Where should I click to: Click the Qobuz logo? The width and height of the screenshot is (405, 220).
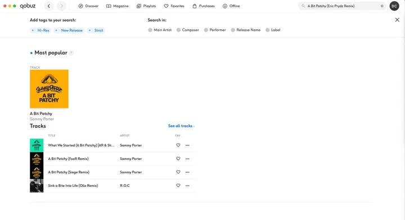pos(28,6)
